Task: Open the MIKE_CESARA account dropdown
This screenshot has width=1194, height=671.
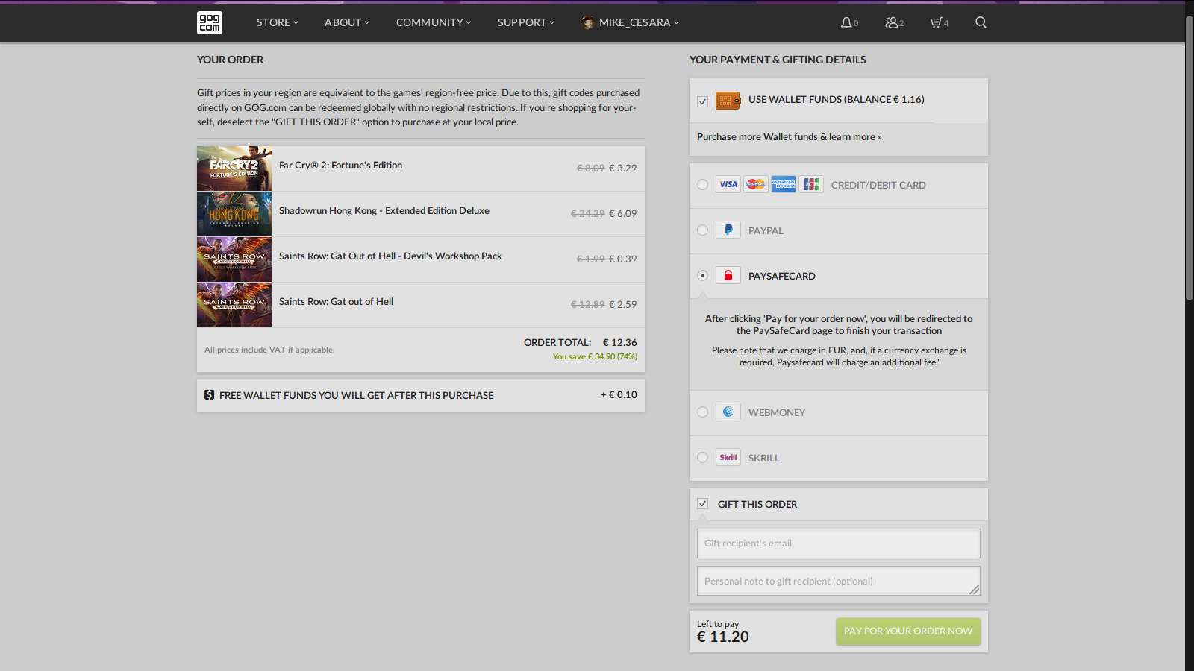Action: [x=639, y=22]
